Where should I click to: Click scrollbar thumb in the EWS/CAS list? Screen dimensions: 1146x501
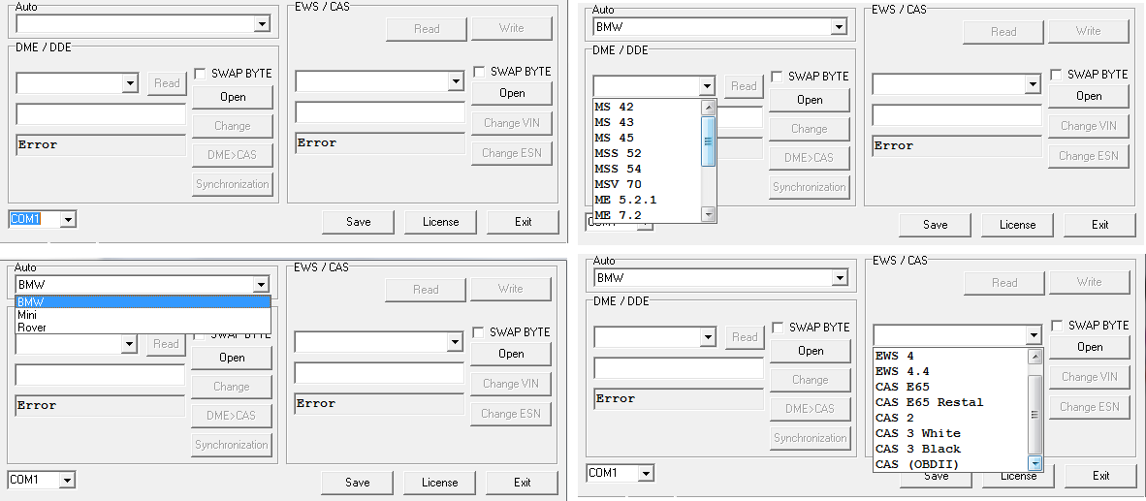pyautogui.click(x=1035, y=413)
